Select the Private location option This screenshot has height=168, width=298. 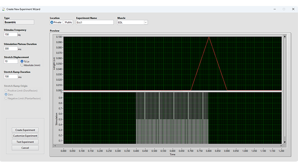[x=52, y=22]
